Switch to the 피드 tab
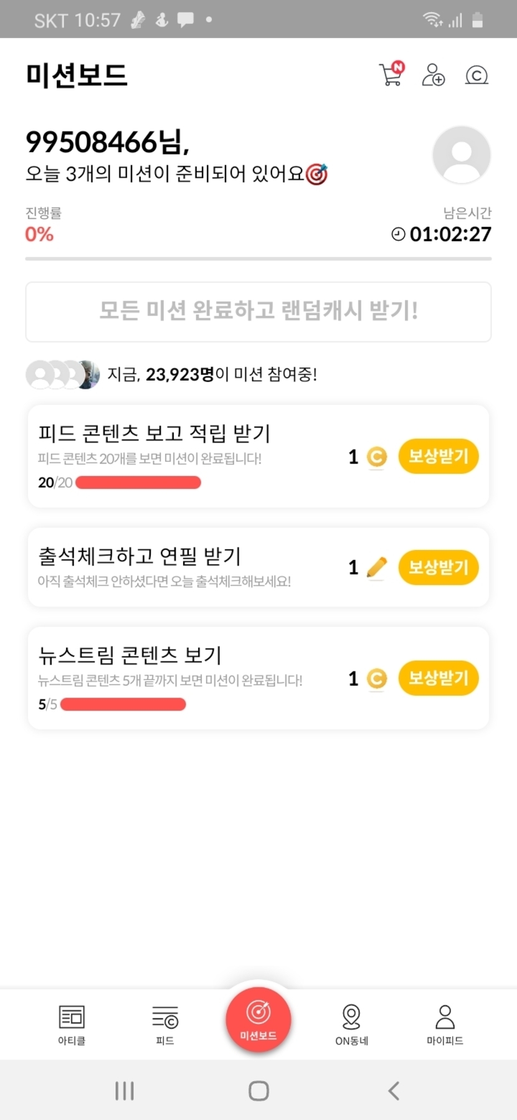 click(165, 1025)
